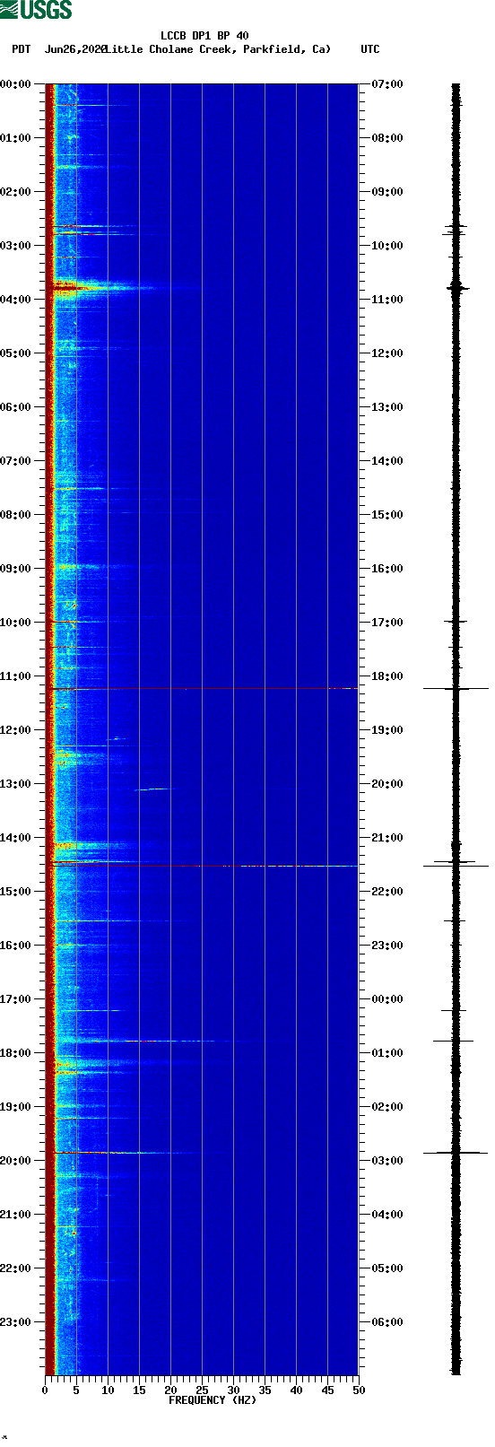Screen dimensions: 495x1447
Task: Click the 25 Hz frequency tick label
Action: [x=202, y=1390]
